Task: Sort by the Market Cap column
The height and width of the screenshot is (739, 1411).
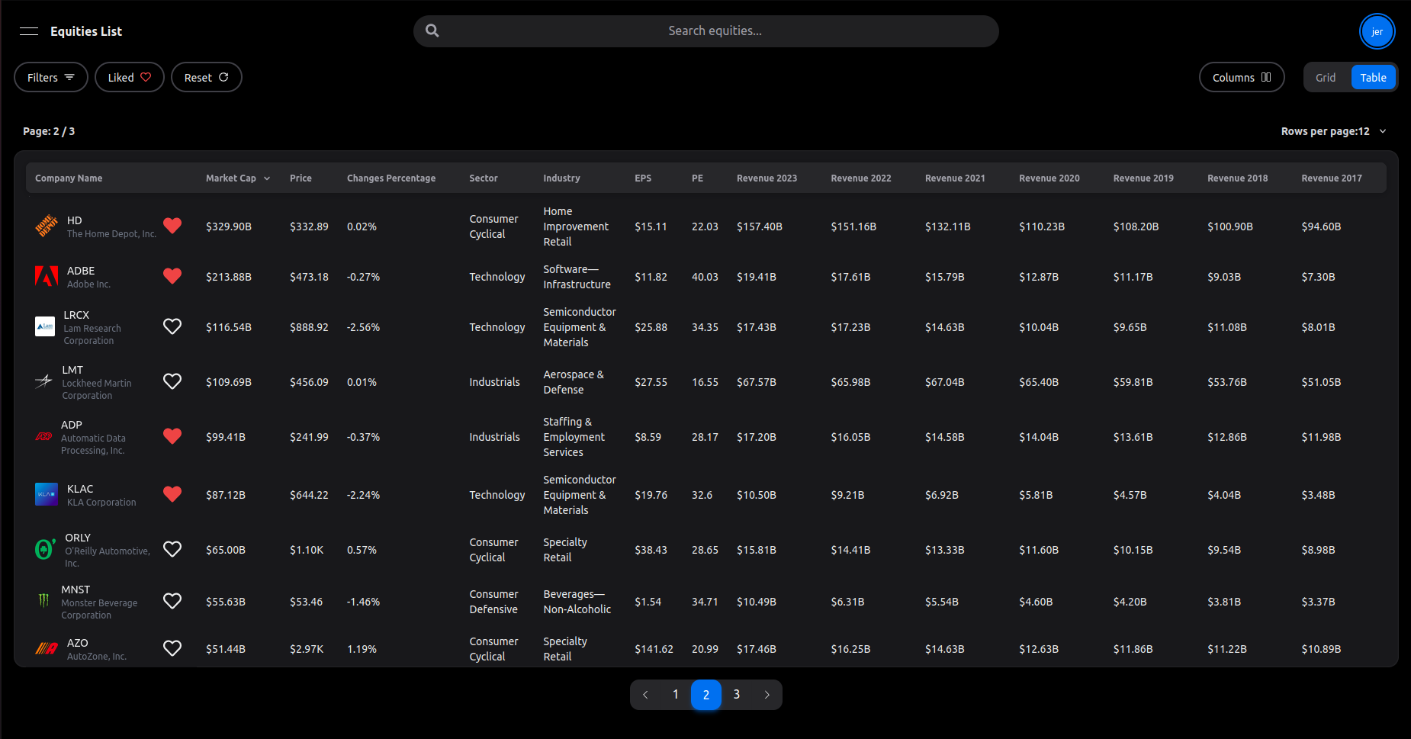Action: [237, 178]
